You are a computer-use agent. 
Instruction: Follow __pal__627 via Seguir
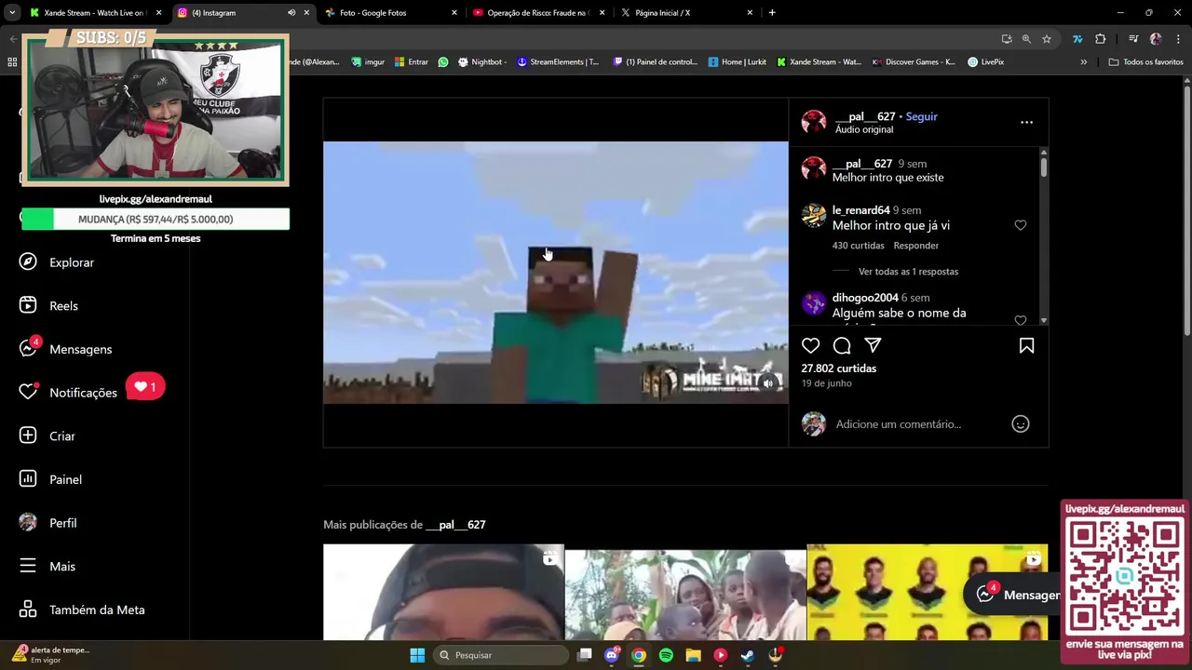point(921,116)
